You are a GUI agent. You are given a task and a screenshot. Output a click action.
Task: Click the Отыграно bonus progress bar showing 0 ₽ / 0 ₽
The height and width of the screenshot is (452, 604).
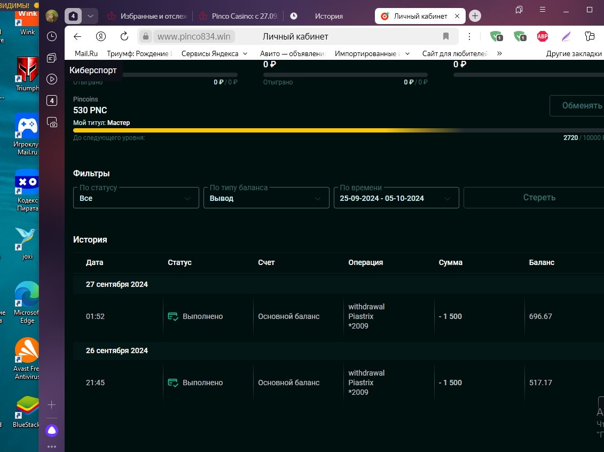[x=345, y=75]
